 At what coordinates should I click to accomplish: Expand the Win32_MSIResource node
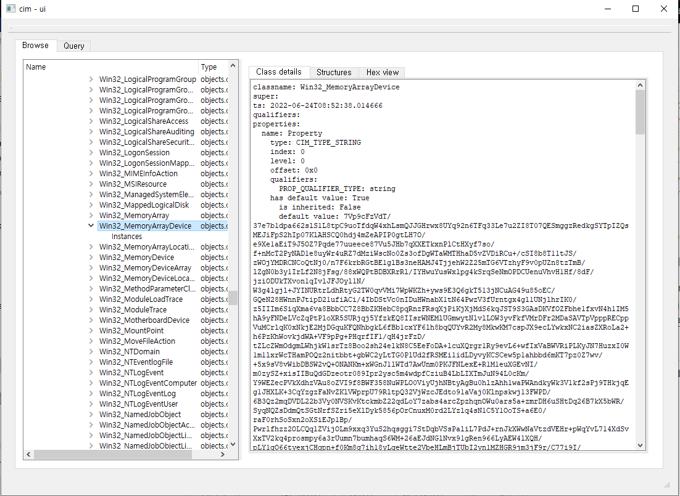[x=91, y=184]
